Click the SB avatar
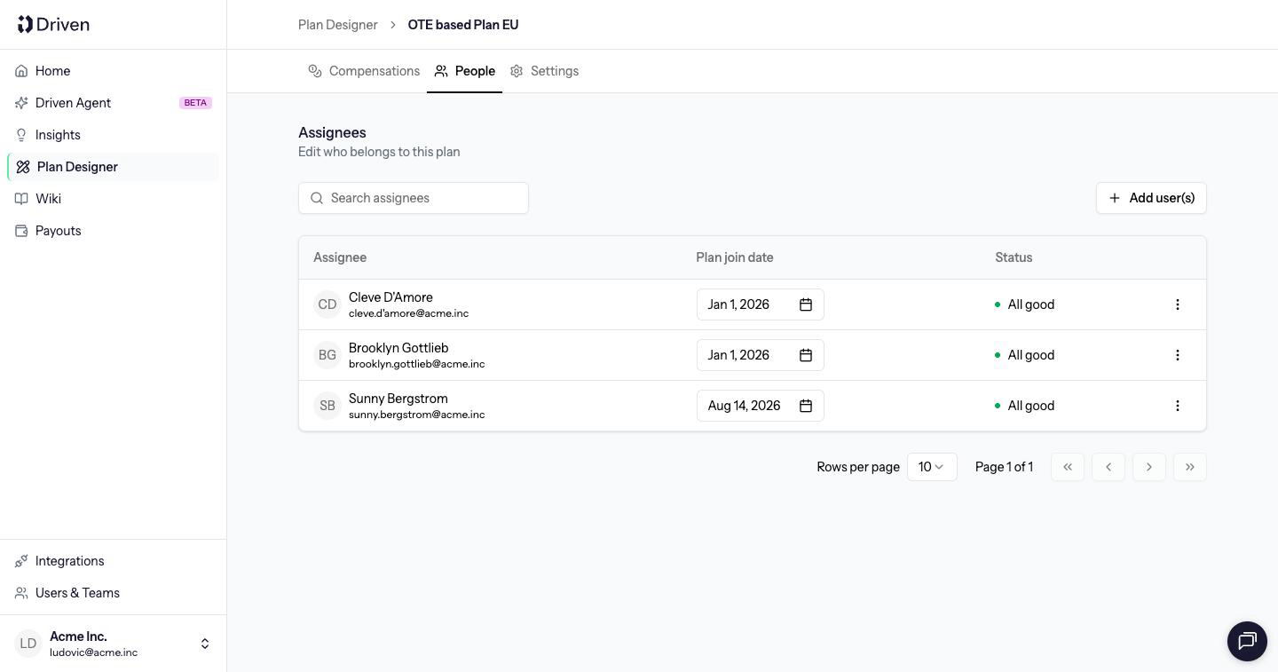 [x=327, y=406]
